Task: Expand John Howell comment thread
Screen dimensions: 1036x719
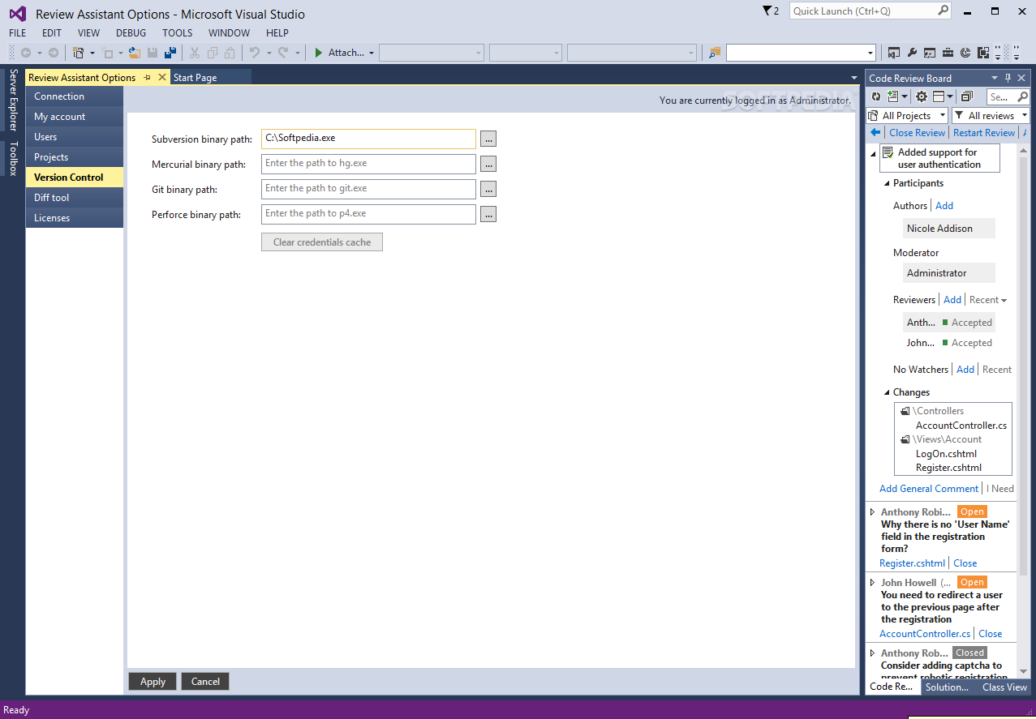Action: pyautogui.click(x=873, y=583)
